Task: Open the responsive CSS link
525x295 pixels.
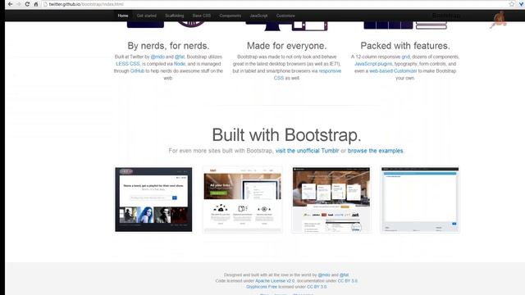Action: pyautogui.click(x=330, y=71)
